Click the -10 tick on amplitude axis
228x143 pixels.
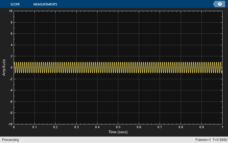pos(10,124)
